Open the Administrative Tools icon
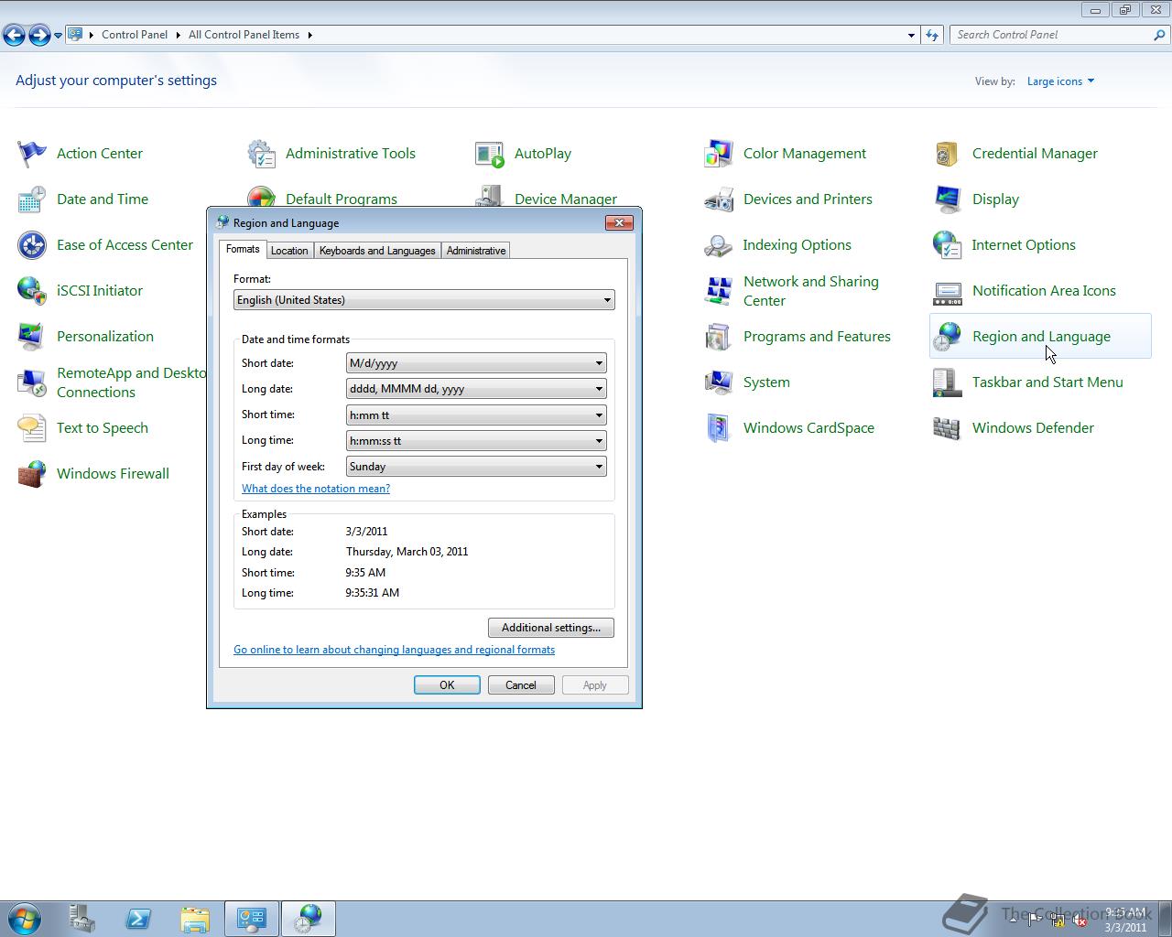Screen dimensions: 1172x937 (261, 154)
